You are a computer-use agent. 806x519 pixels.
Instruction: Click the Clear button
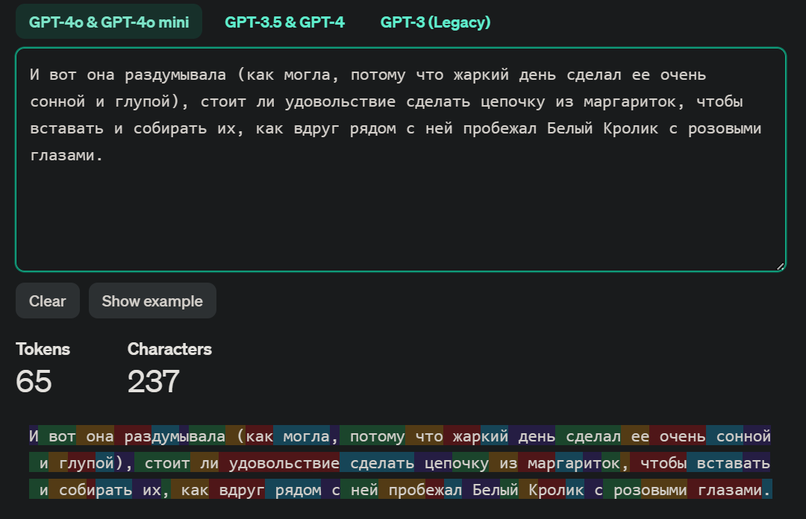click(x=47, y=301)
